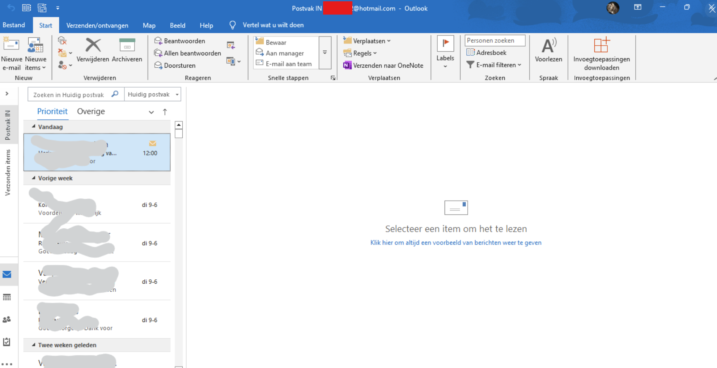Start Voorlezen read aloud
Viewport: 717px width, 368px height.
tap(548, 51)
